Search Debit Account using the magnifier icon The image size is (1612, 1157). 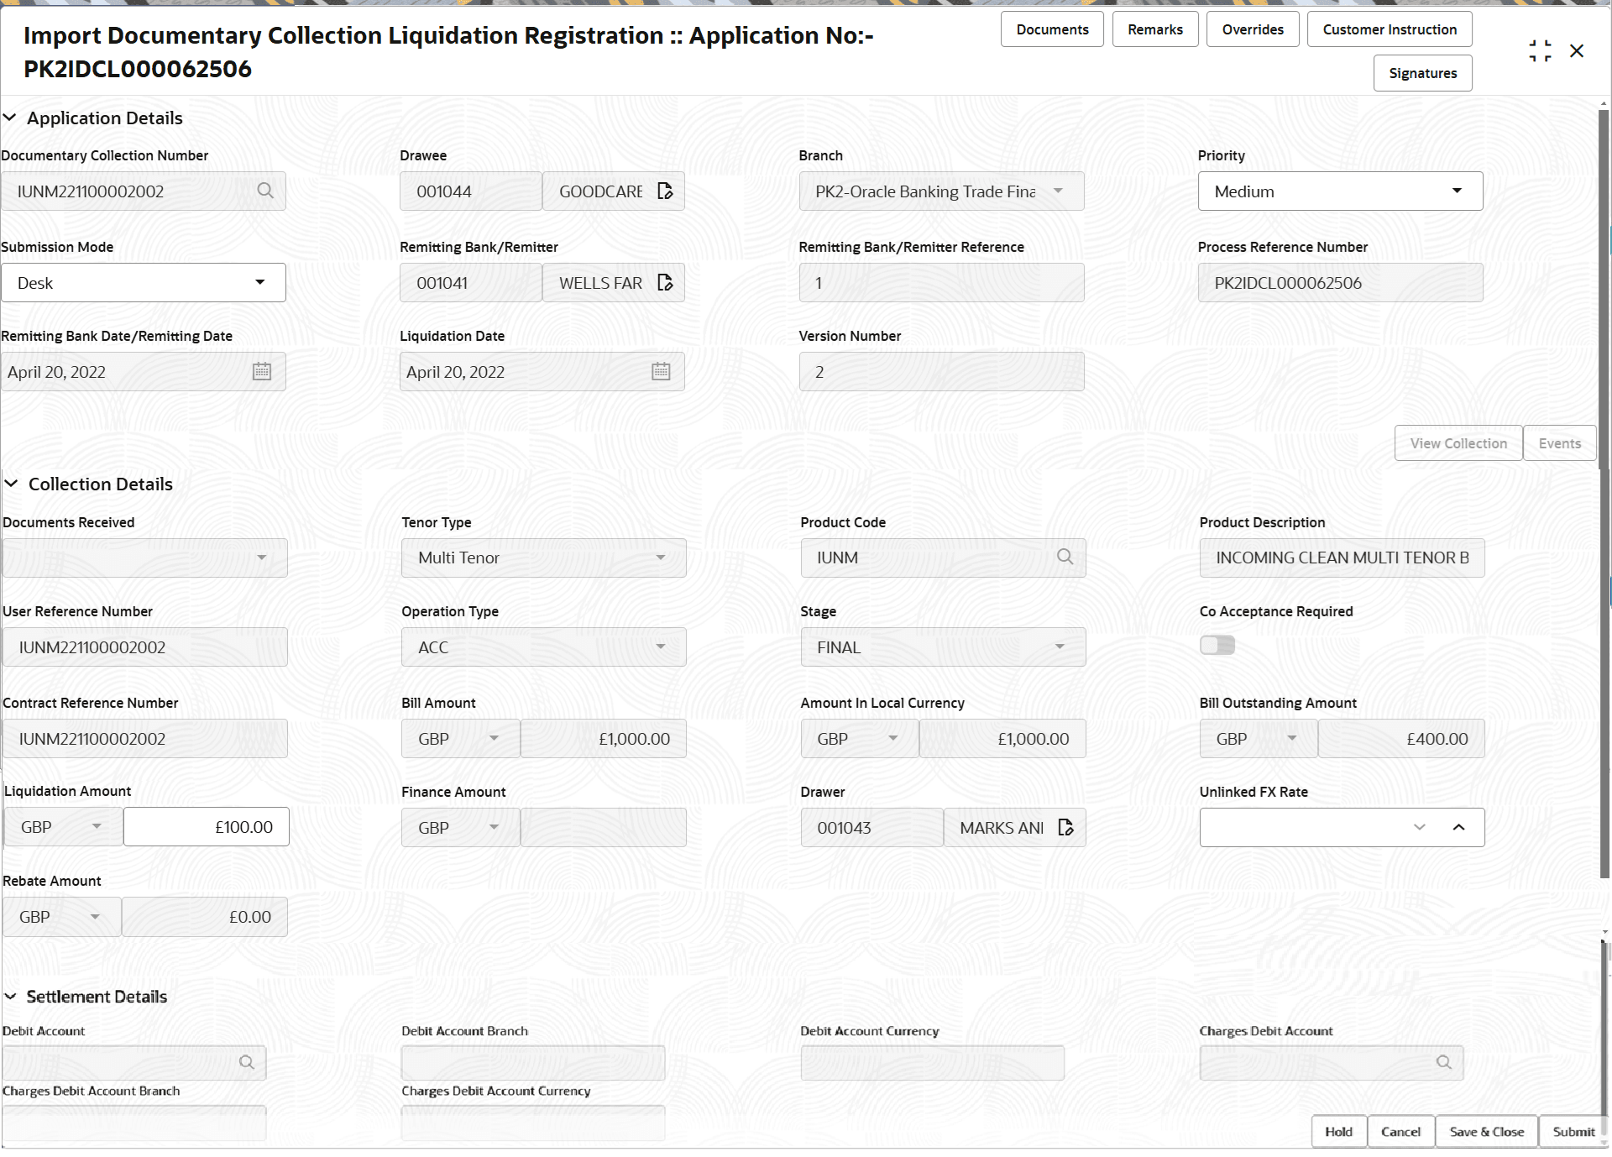(247, 1062)
